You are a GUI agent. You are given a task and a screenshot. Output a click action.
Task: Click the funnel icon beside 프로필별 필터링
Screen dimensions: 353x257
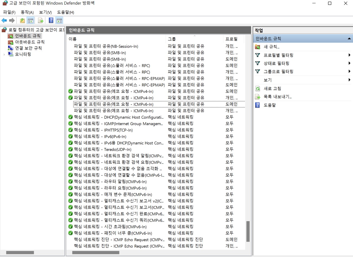[x=258, y=55]
